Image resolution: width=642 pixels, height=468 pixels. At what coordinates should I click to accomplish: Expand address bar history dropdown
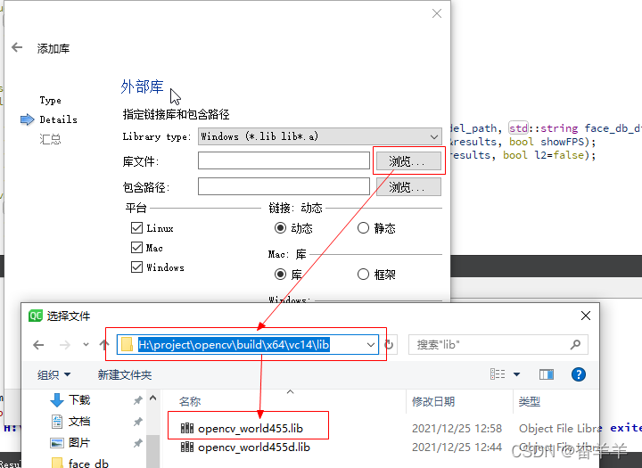[371, 345]
